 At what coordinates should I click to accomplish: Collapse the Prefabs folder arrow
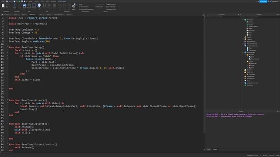pyautogui.click(x=245, y=61)
